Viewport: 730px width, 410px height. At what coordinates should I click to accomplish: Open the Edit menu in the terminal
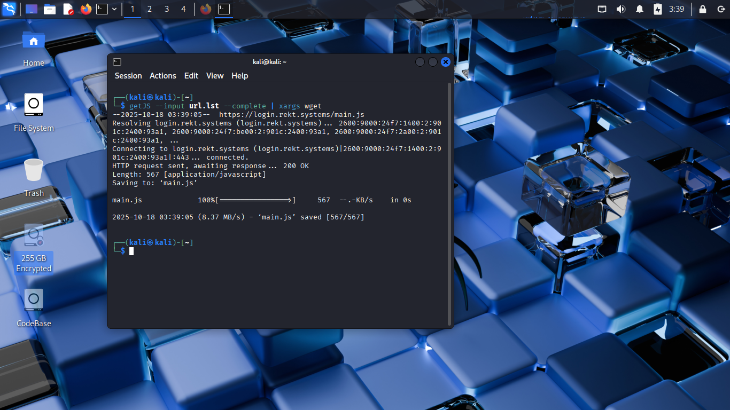pyautogui.click(x=191, y=76)
